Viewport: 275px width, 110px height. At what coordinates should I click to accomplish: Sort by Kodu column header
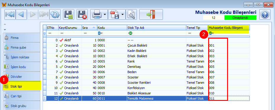(x=112, y=28)
